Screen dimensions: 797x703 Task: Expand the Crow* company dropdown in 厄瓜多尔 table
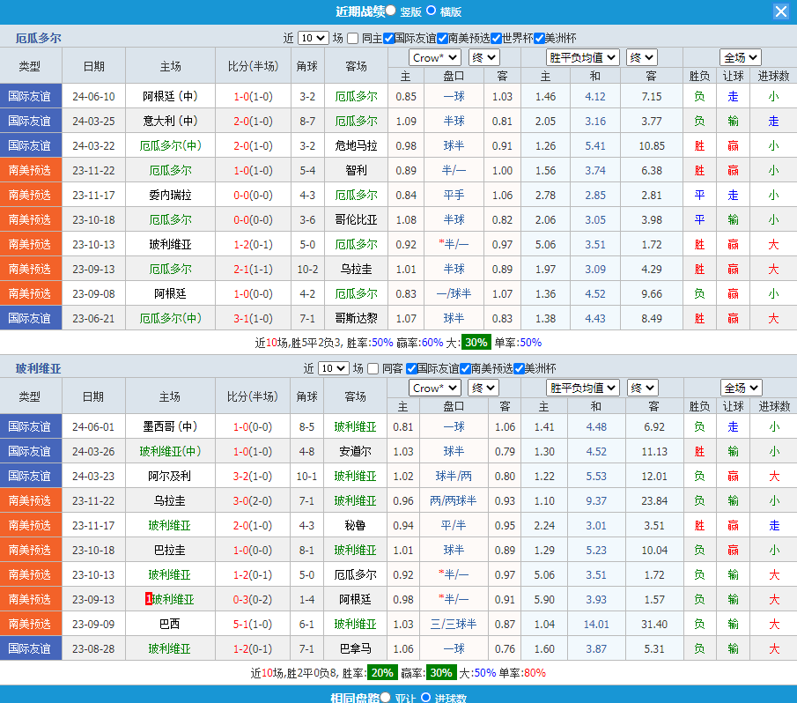click(435, 57)
